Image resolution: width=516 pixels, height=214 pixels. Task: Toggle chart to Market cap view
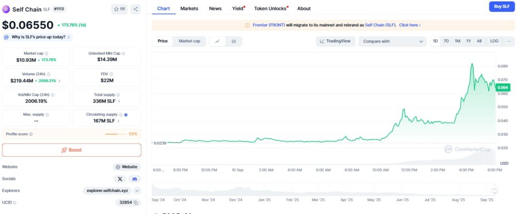tap(189, 42)
